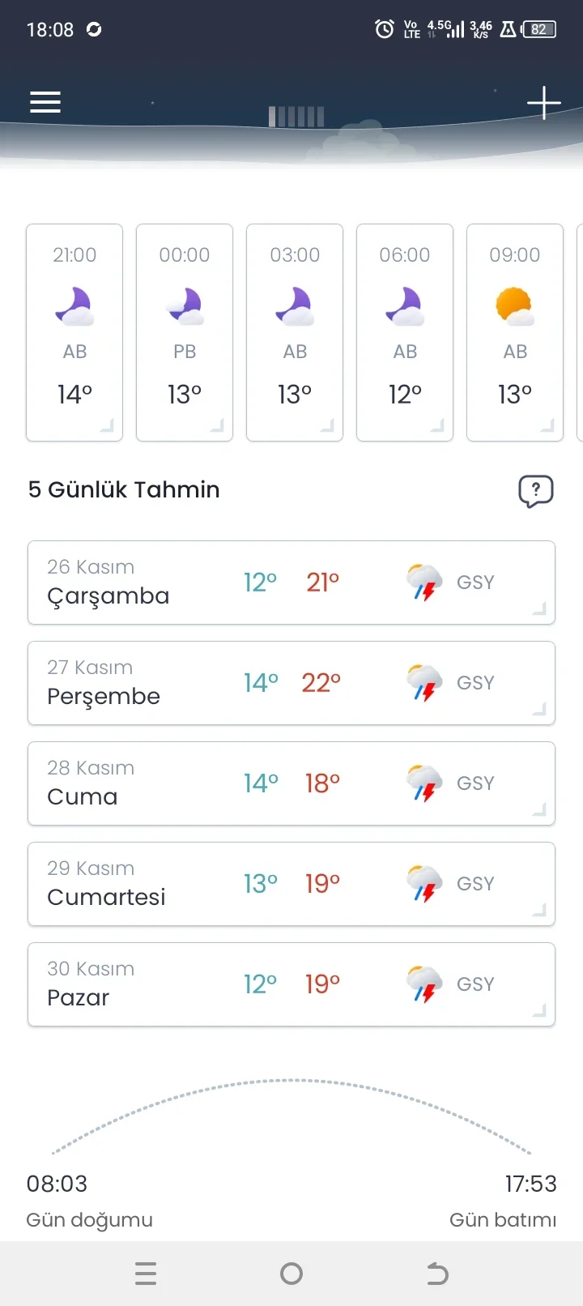Open the 5 Günlük Tahmin help icon
This screenshot has height=1306, width=583.
[x=535, y=491]
